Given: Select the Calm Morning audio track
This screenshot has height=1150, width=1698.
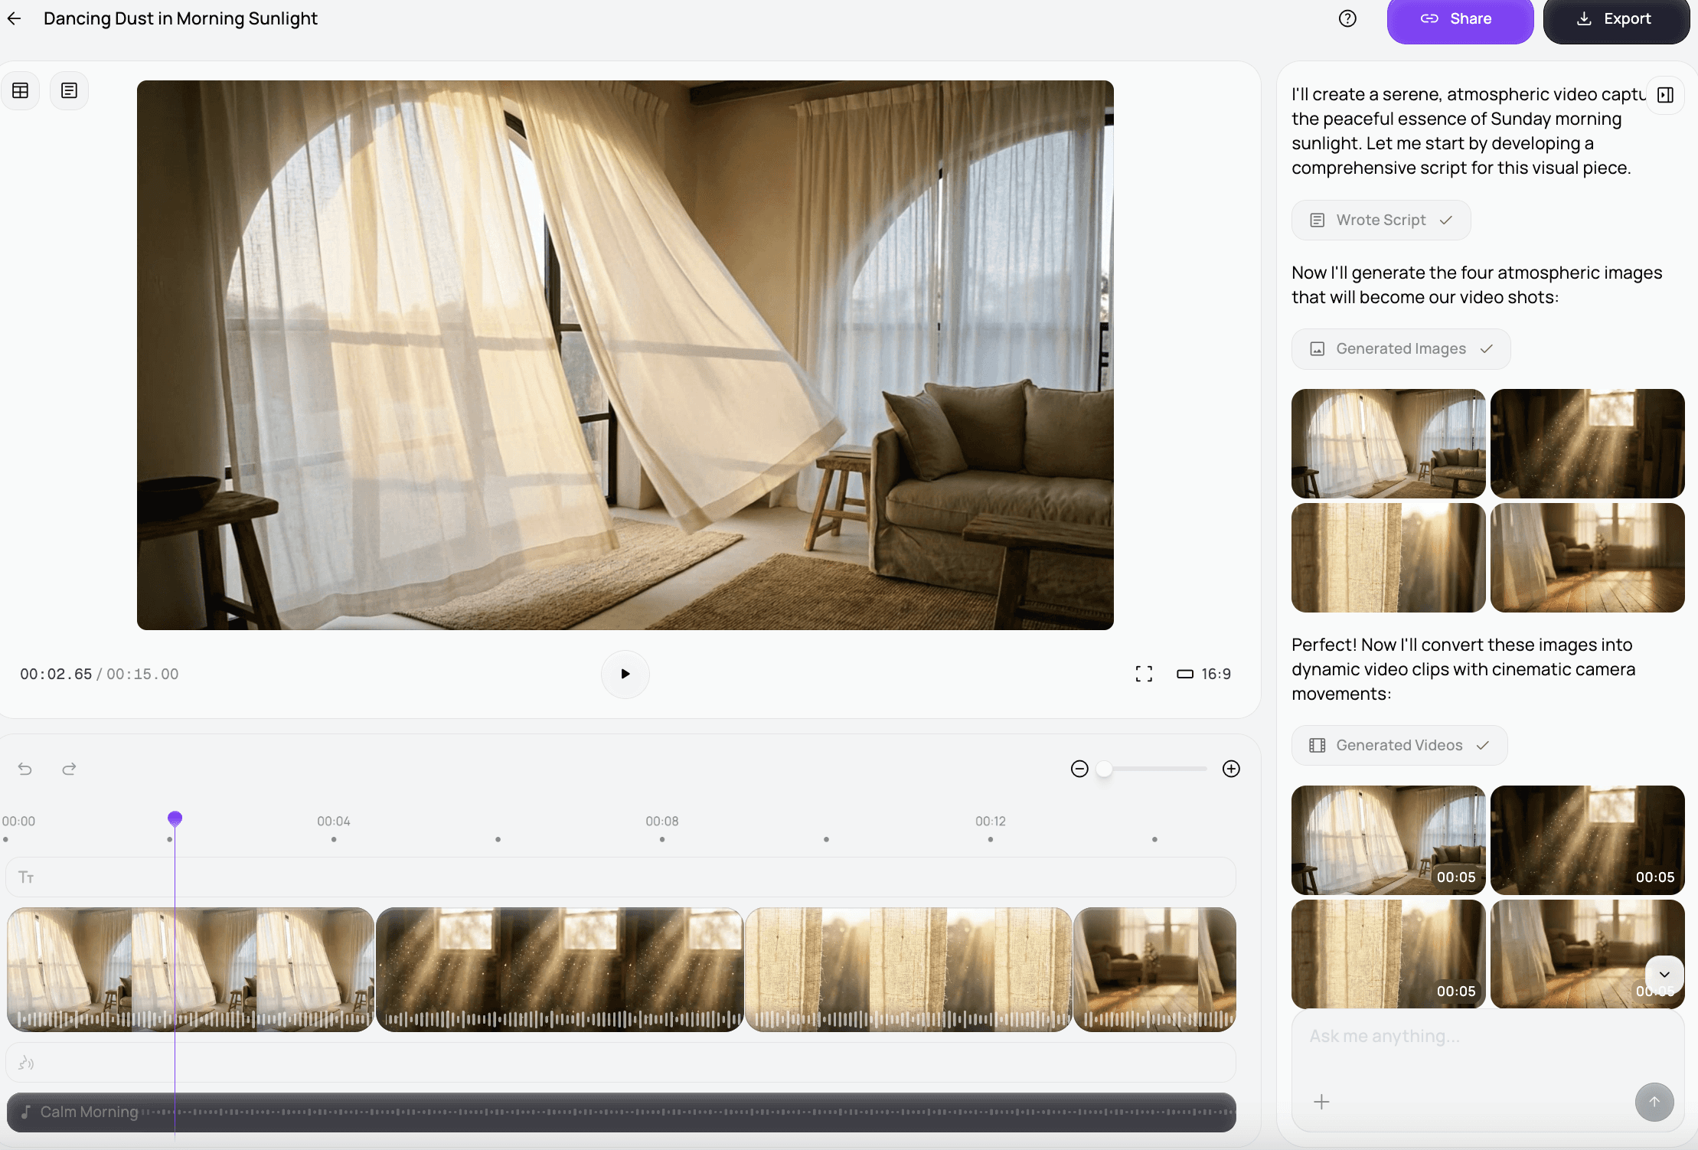Looking at the screenshot, I should coord(621,1112).
